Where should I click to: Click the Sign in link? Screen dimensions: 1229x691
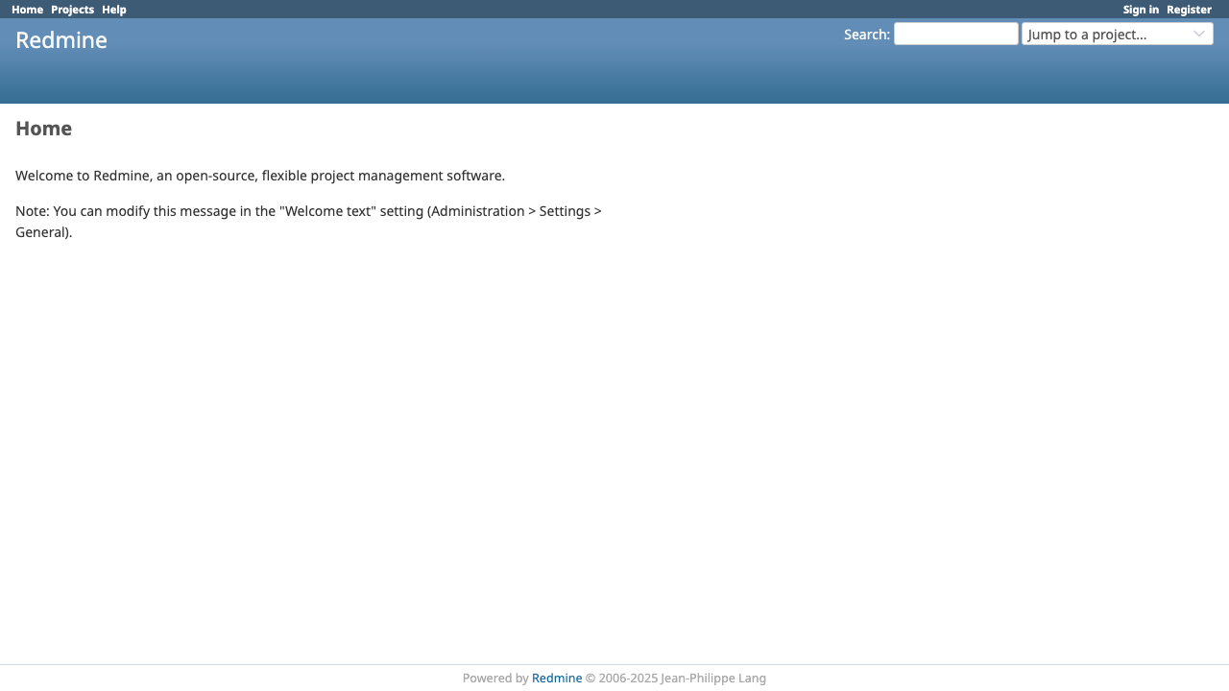click(x=1141, y=10)
